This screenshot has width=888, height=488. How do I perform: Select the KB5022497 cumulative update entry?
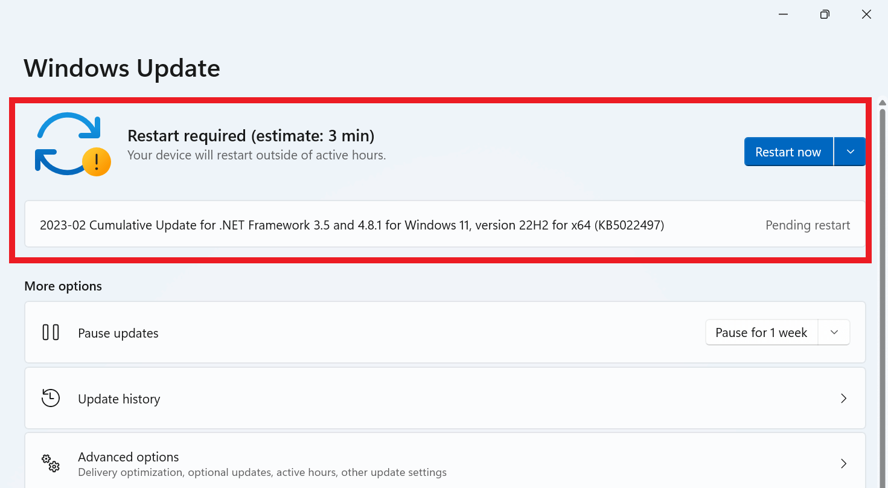(x=445, y=225)
